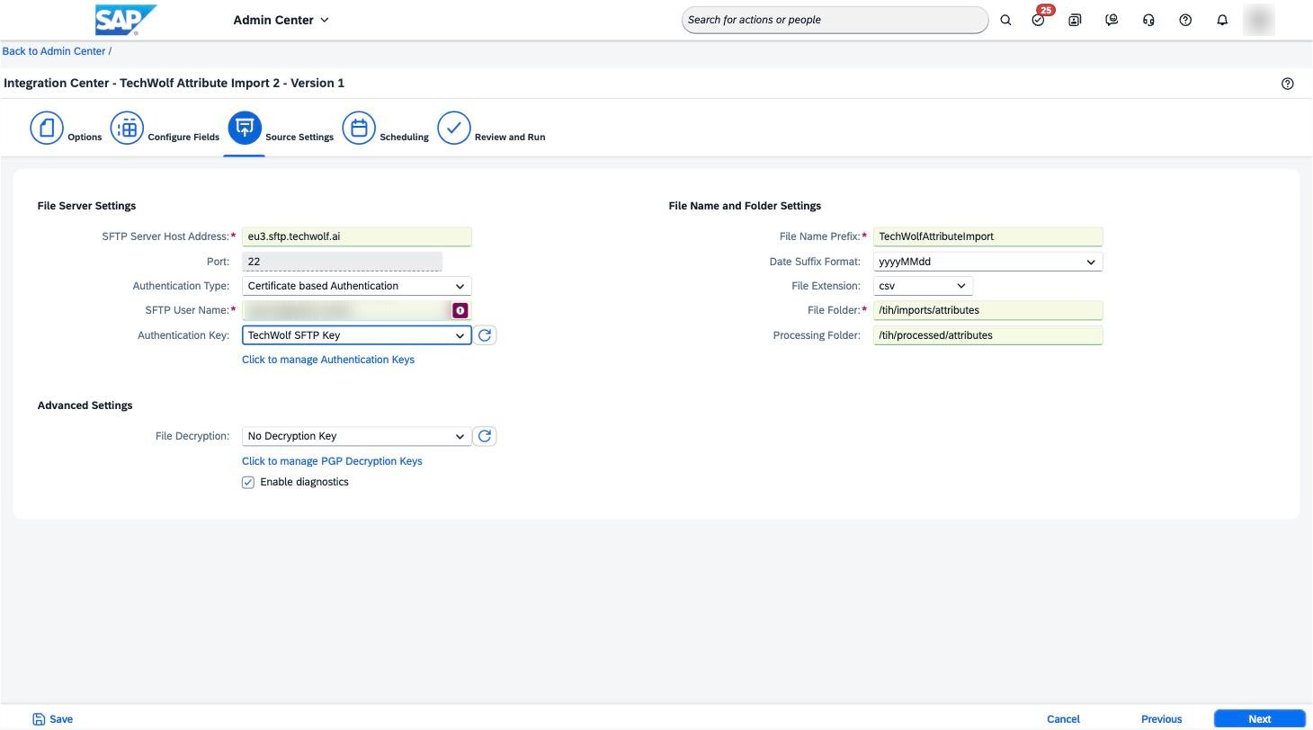Open the stacked profile cards icon
1313x730 pixels.
pyautogui.click(x=1075, y=20)
